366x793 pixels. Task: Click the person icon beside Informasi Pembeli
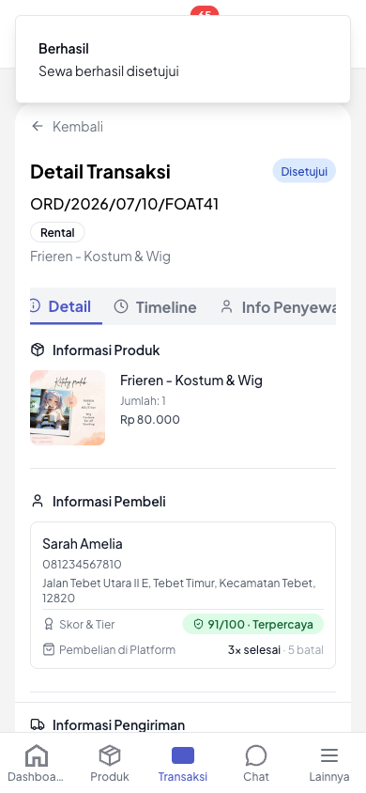tap(38, 501)
